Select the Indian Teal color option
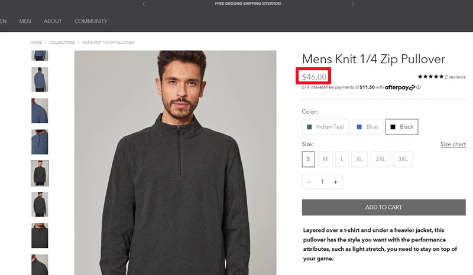The image size is (473, 275). (x=325, y=127)
